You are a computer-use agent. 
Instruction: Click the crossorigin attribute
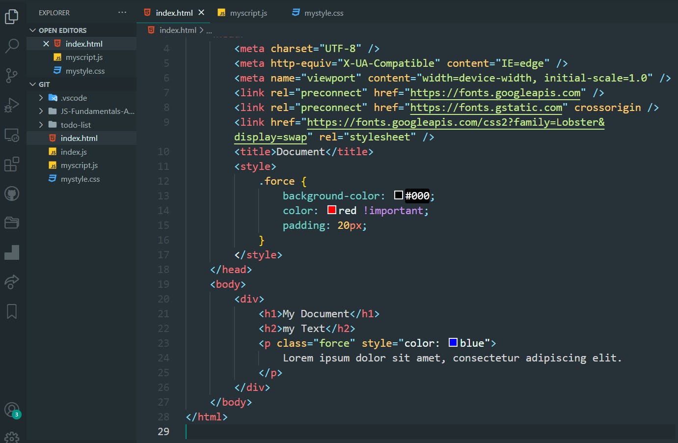[x=608, y=108]
